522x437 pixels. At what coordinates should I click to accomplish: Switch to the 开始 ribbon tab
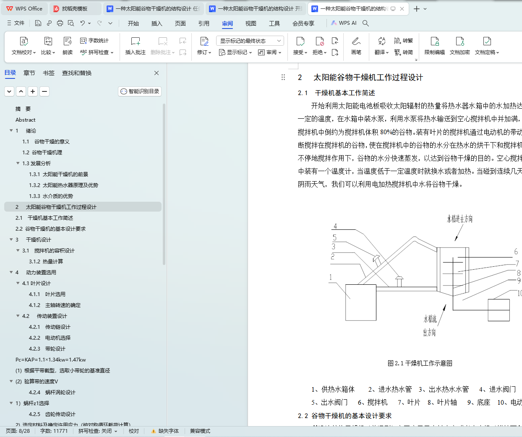133,23
